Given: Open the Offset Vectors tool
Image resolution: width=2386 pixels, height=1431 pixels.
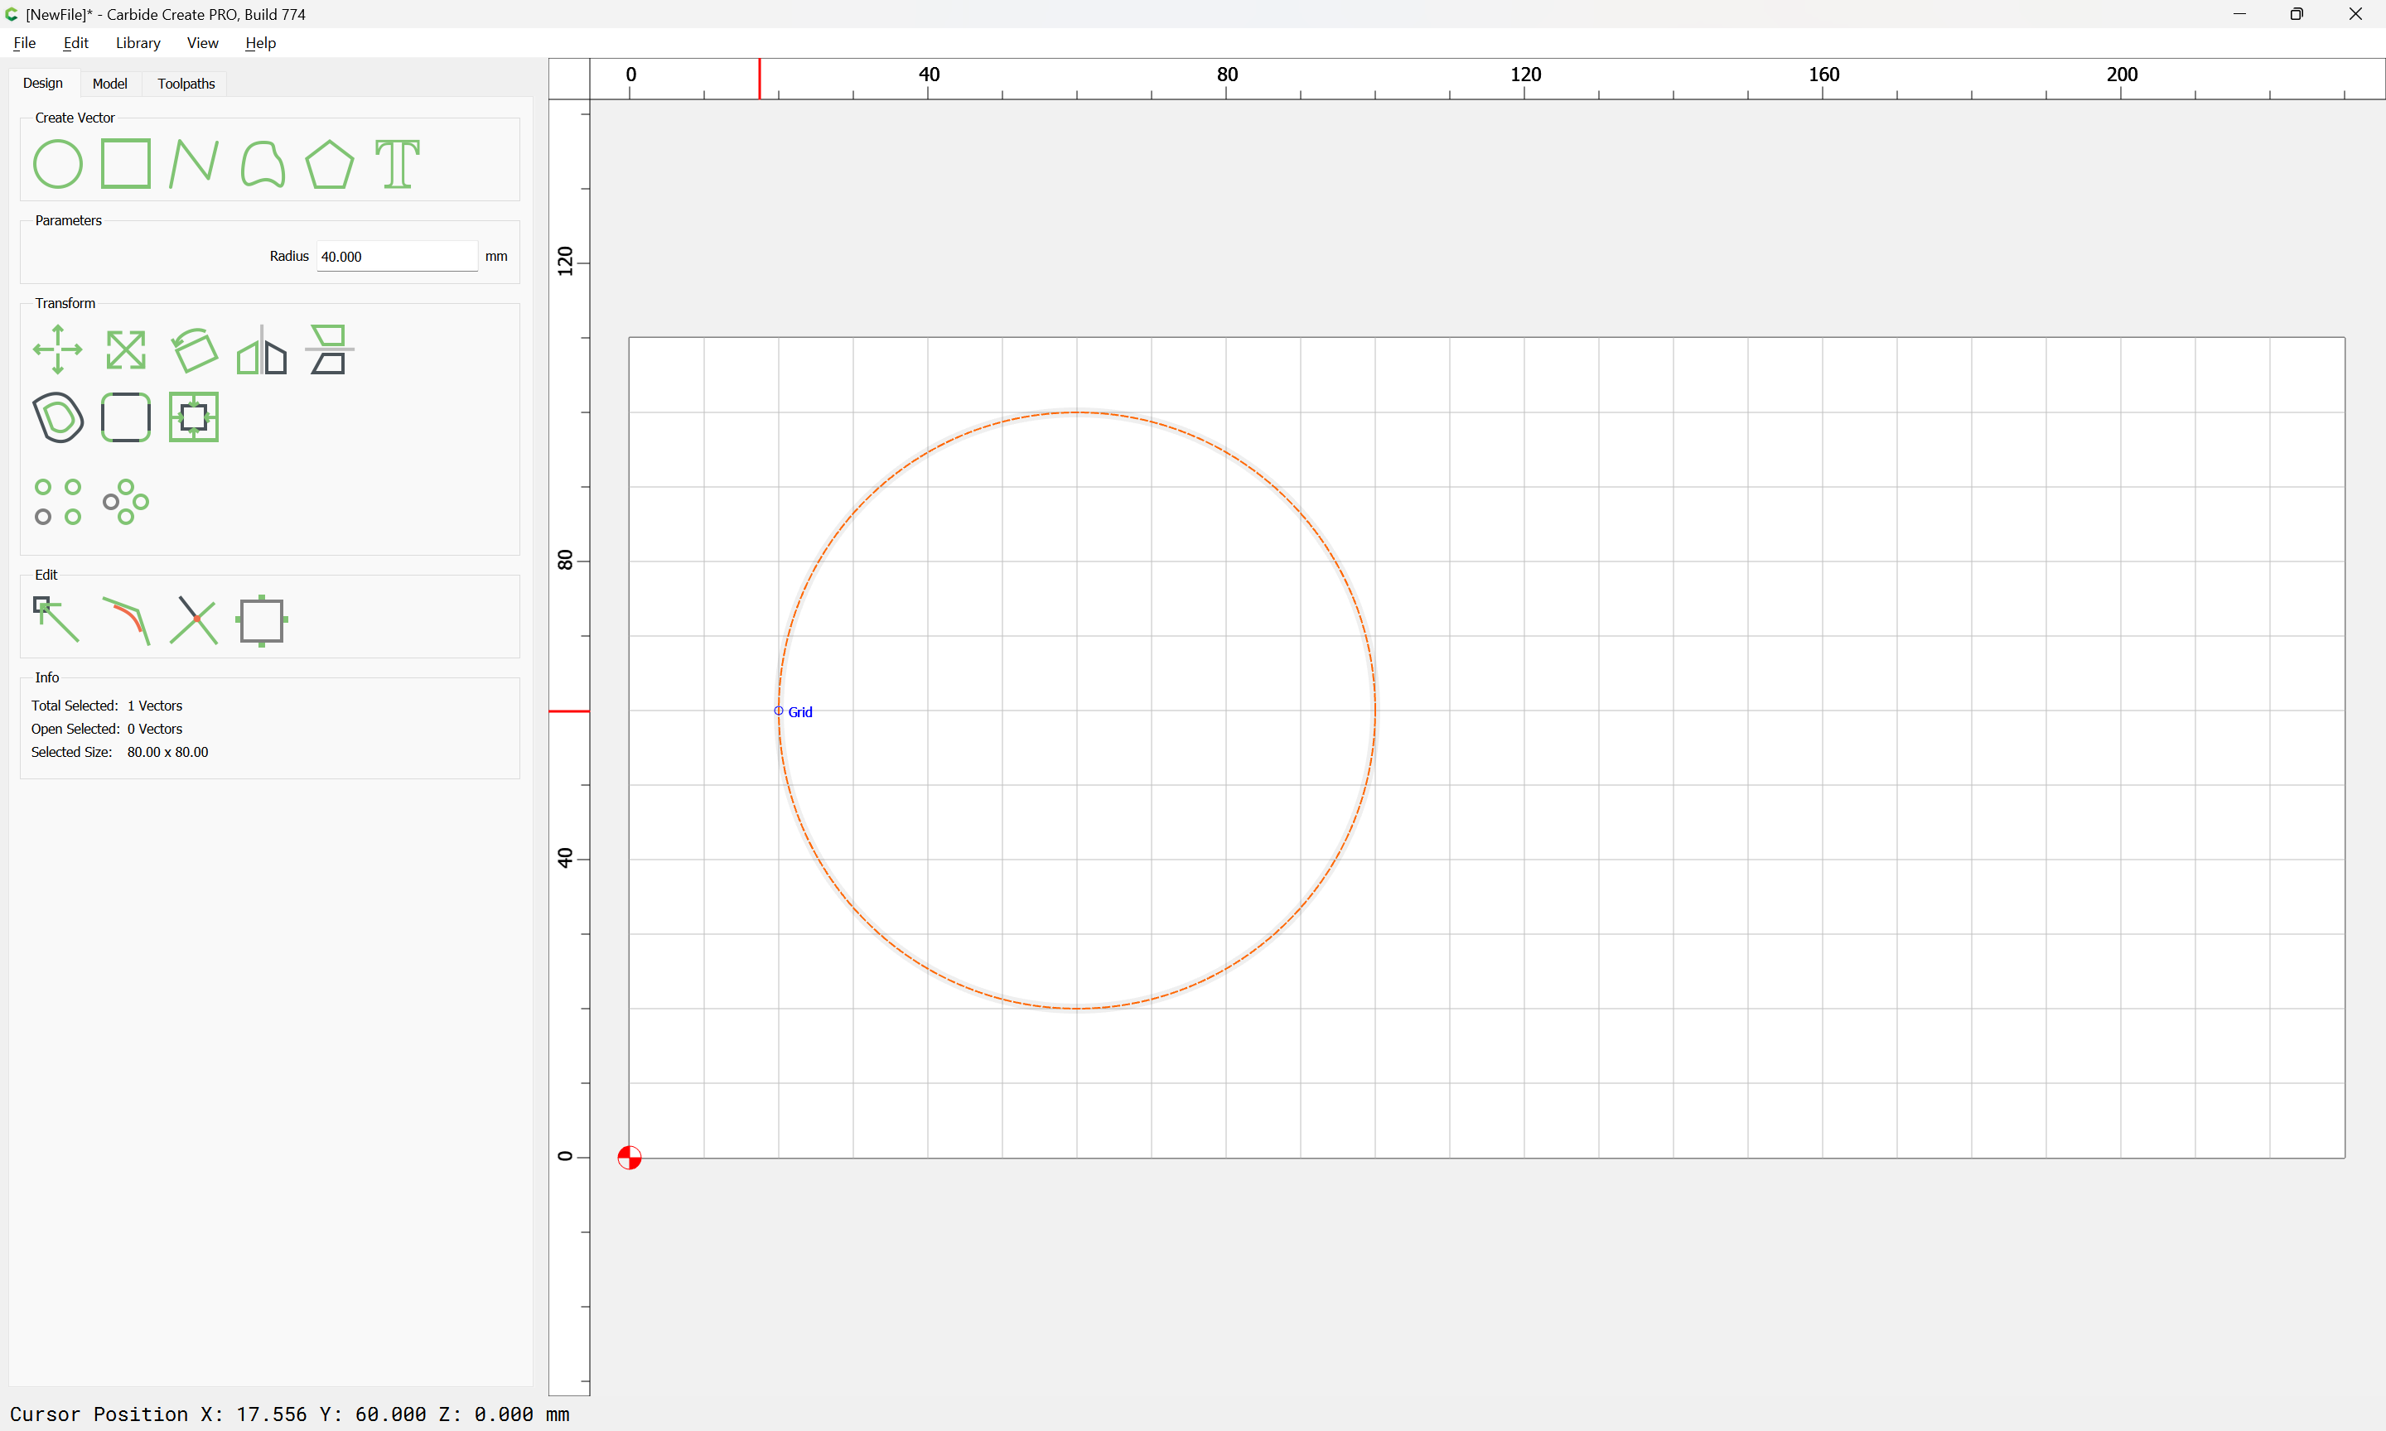Looking at the screenshot, I should (x=58, y=417).
